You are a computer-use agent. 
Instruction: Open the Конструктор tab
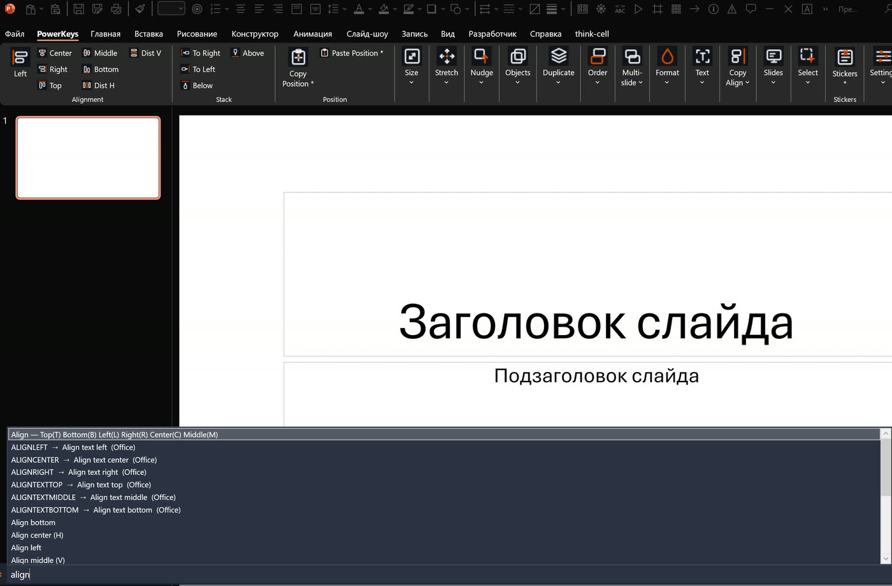[x=255, y=34]
